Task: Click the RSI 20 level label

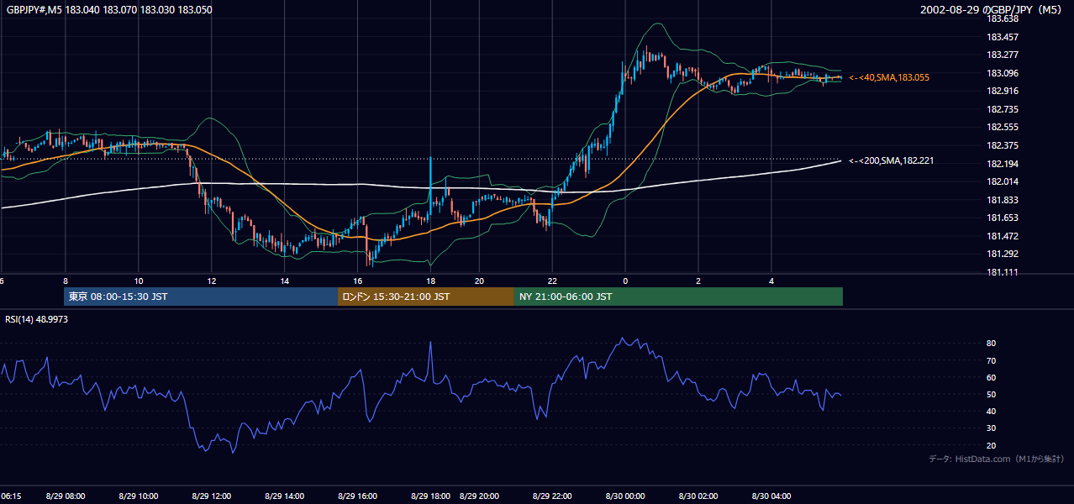Action: [x=992, y=445]
